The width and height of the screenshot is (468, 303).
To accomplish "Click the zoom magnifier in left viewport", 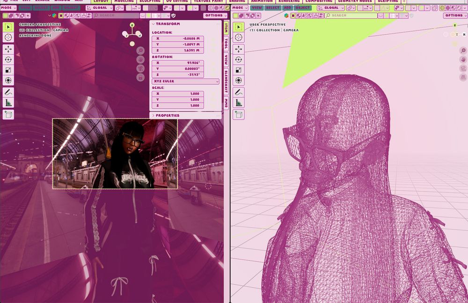I will click(x=140, y=51).
